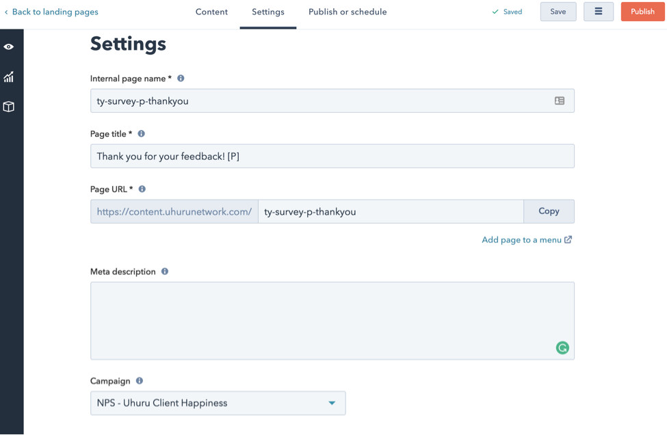Open the analytics chart icon in sidebar
This screenshot has height=435, width=667.
(x=8, y=77)
